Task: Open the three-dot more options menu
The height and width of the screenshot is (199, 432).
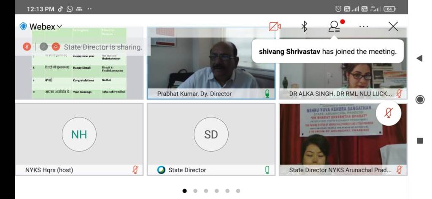Action: pyautogui.click(x=364, y=27)
